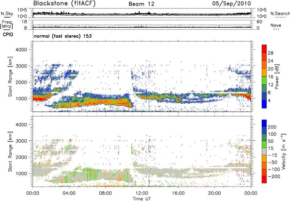Select the 18 frequency tick label
This screenshot has width=290, height=201.
point(24,22)
